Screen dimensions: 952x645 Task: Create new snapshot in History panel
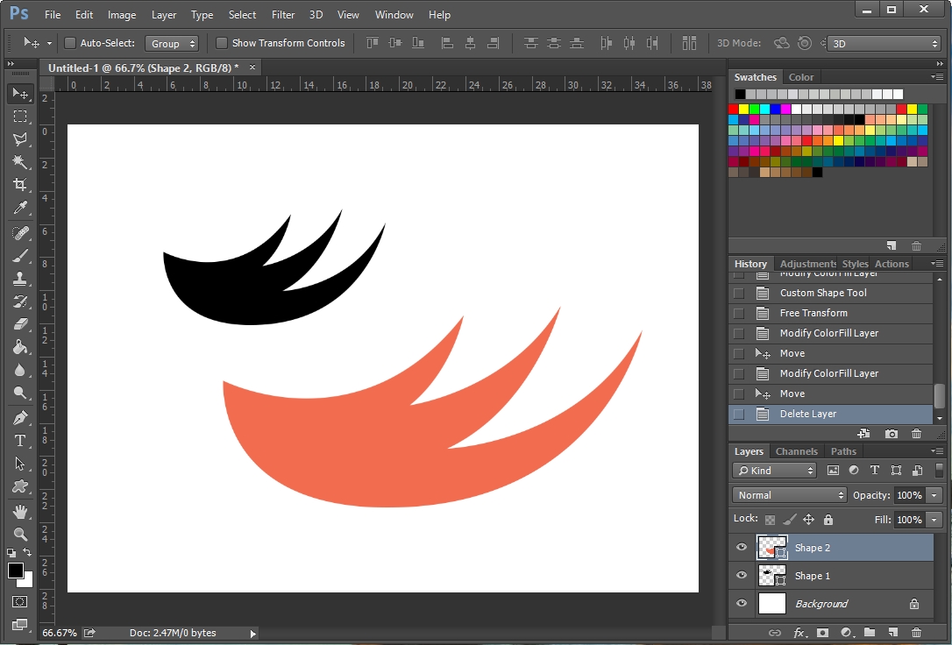tap(892, 433)
